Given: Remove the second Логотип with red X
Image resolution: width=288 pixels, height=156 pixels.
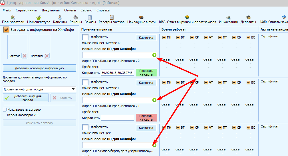Looking at the screenshot, I should [47, 56].
